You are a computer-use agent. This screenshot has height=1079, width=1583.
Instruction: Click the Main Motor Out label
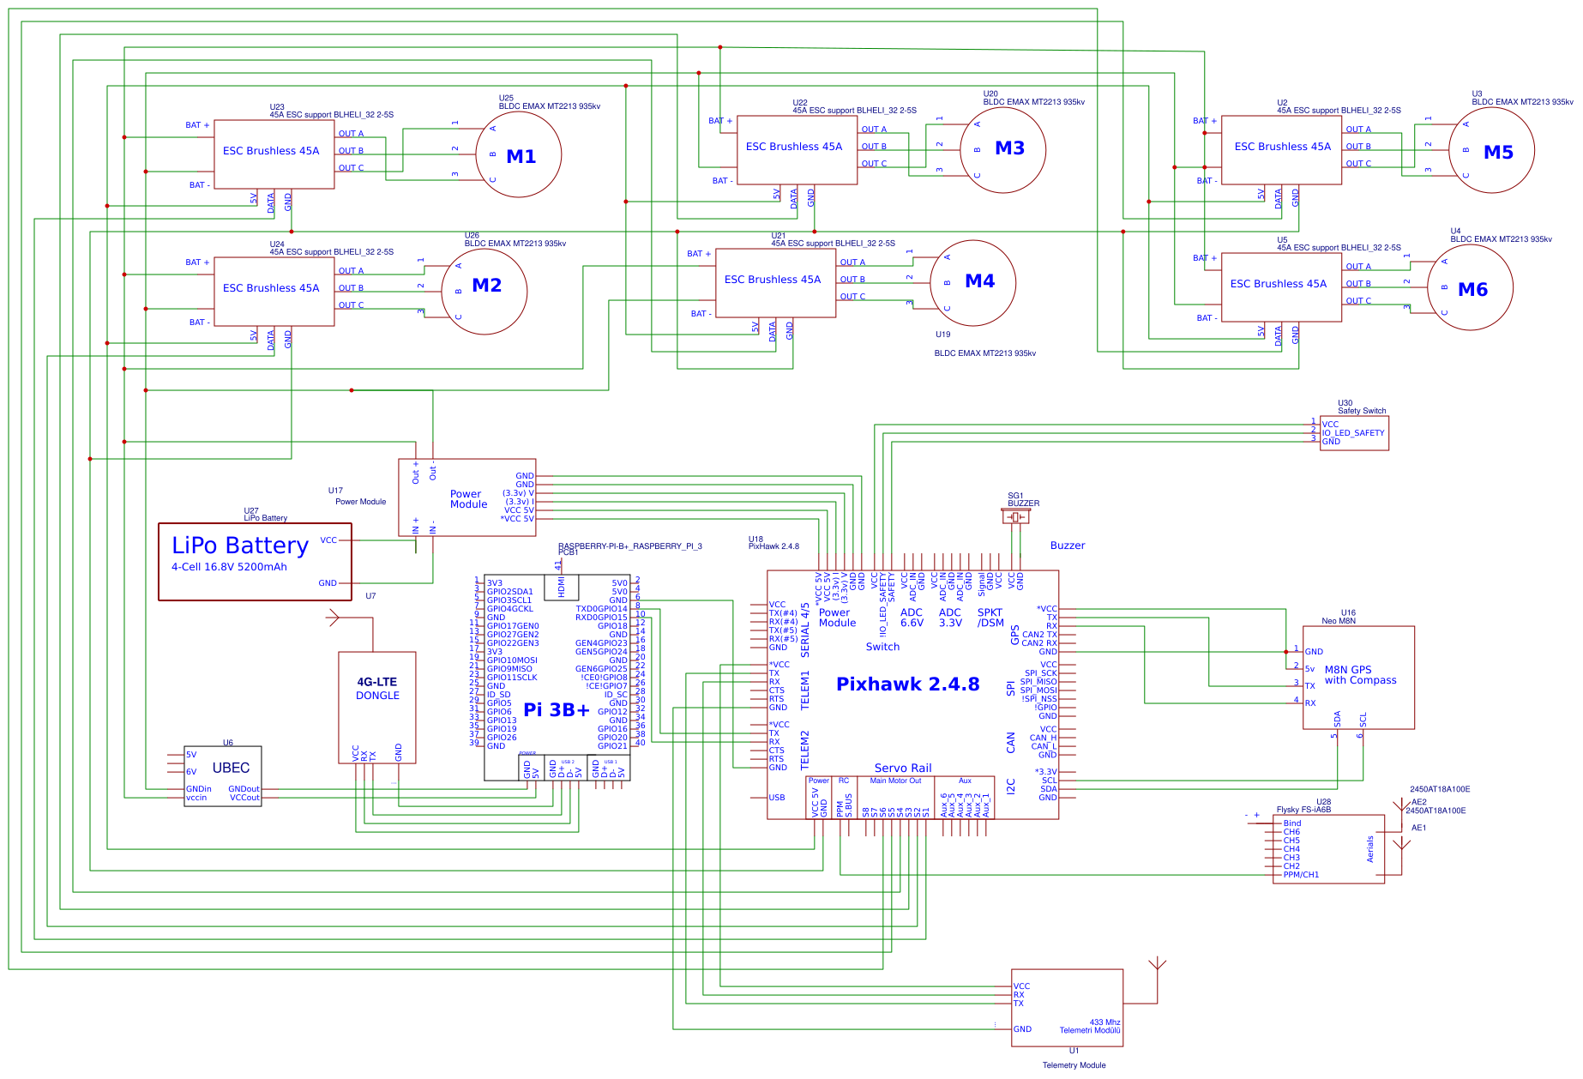click(x=895, y=781)
